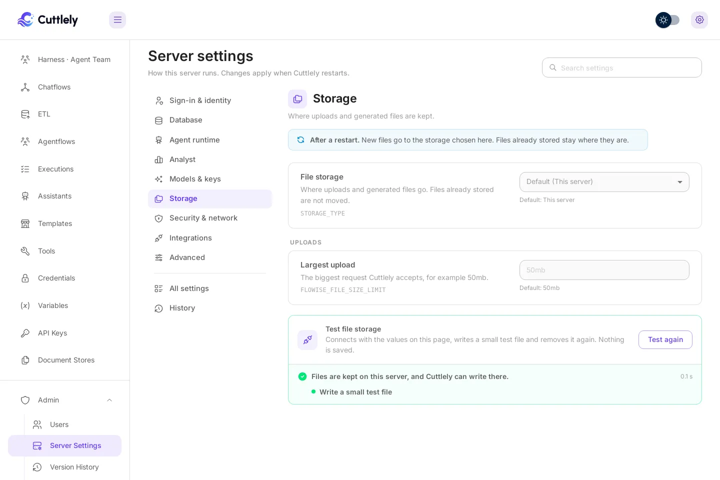
Task: Click the Storage section header icon
Action: point(297,99)
